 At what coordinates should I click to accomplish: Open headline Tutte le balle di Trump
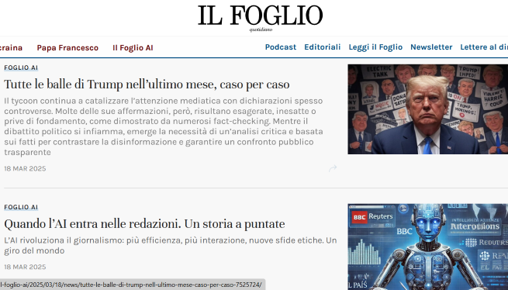click(x=147, y=85)
